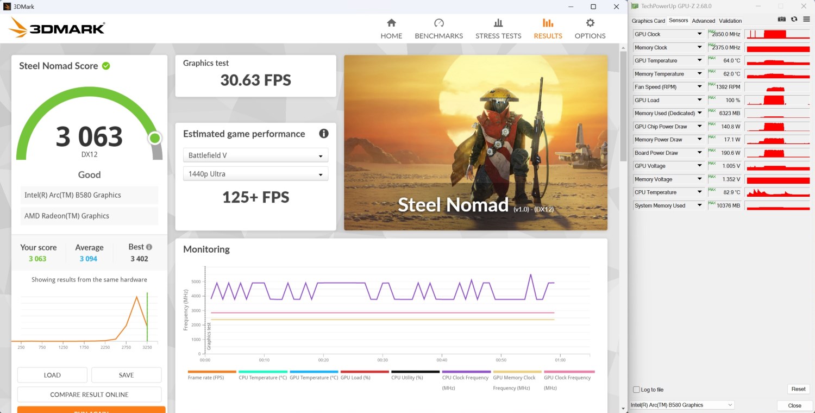
Task: Click the 3DMark logo in the header
Action: pyautogui.click(x=57, y=28)
